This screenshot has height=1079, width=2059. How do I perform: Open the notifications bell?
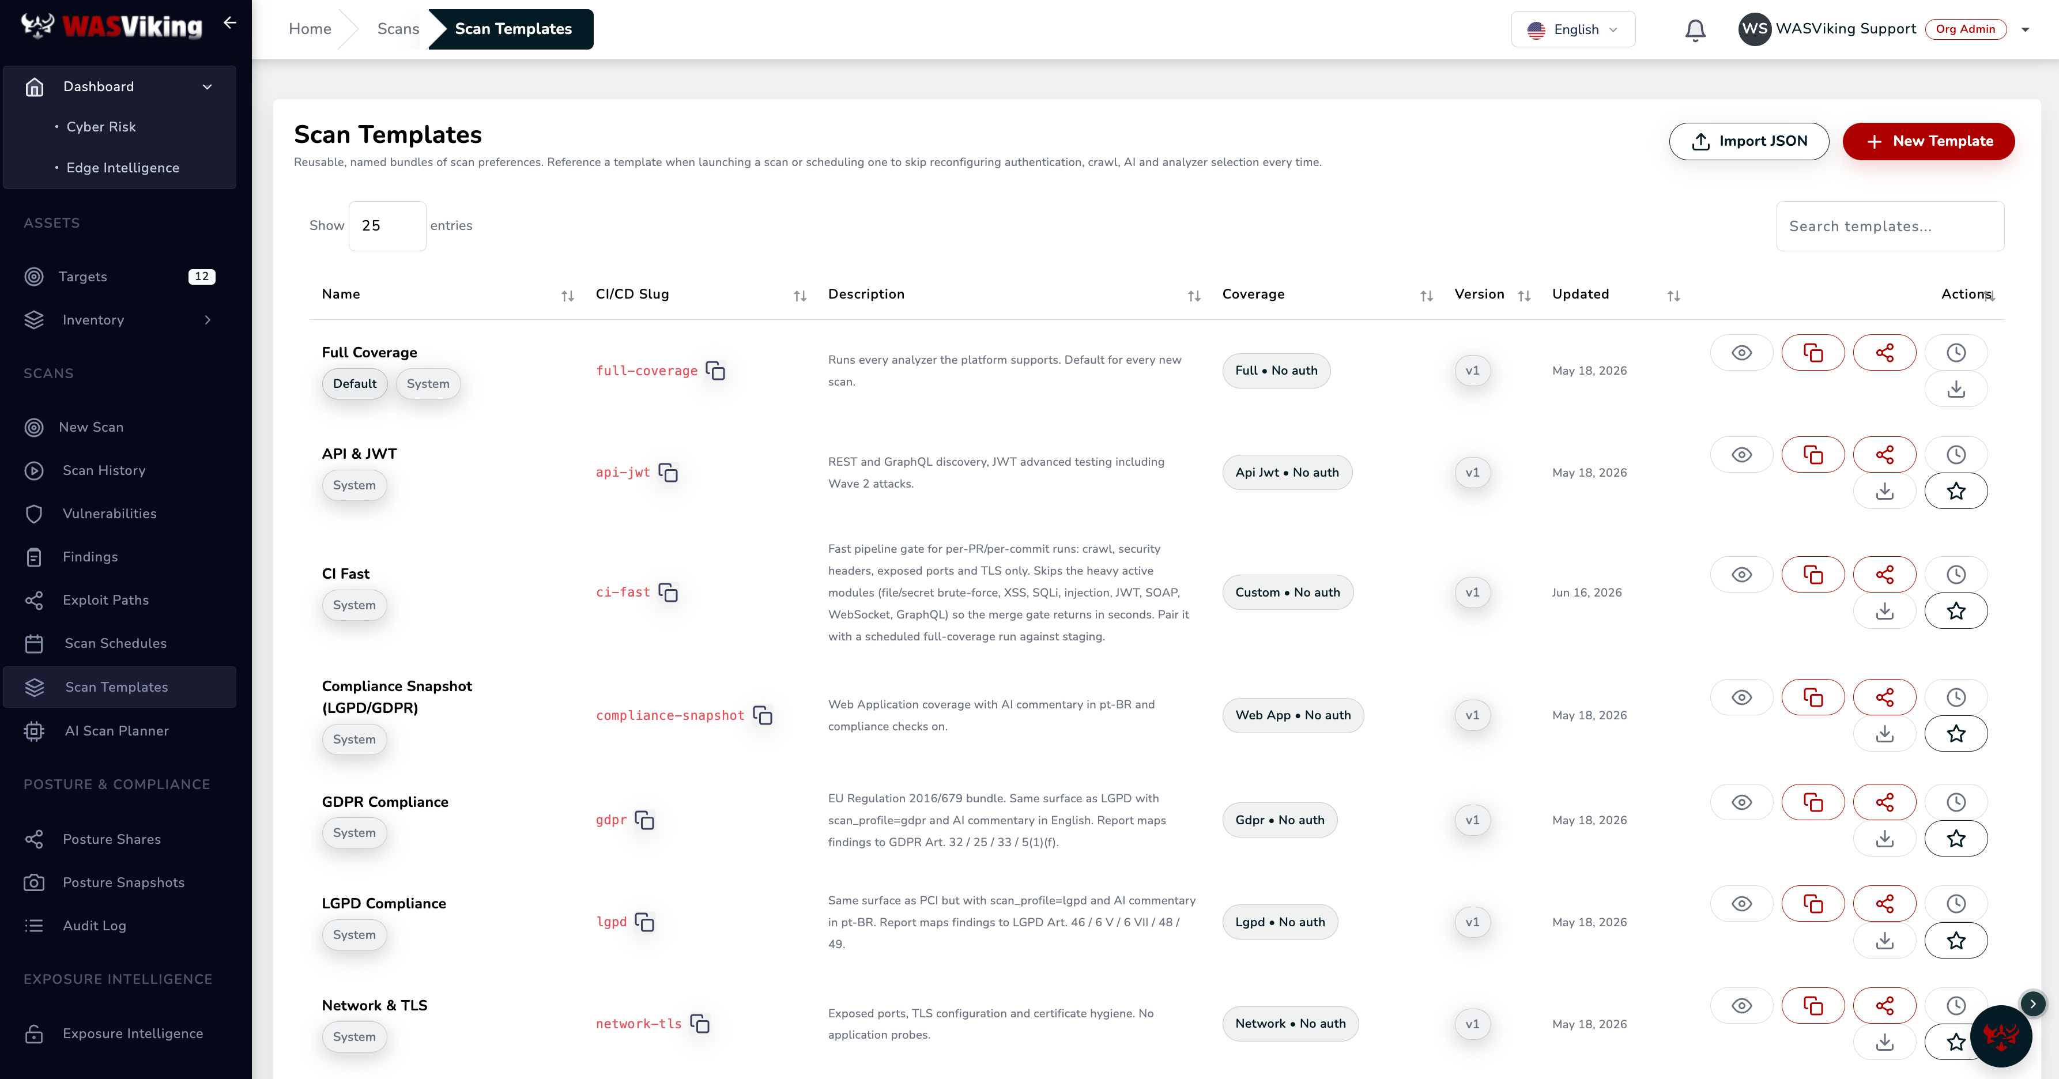click(x=1695, y=29)
